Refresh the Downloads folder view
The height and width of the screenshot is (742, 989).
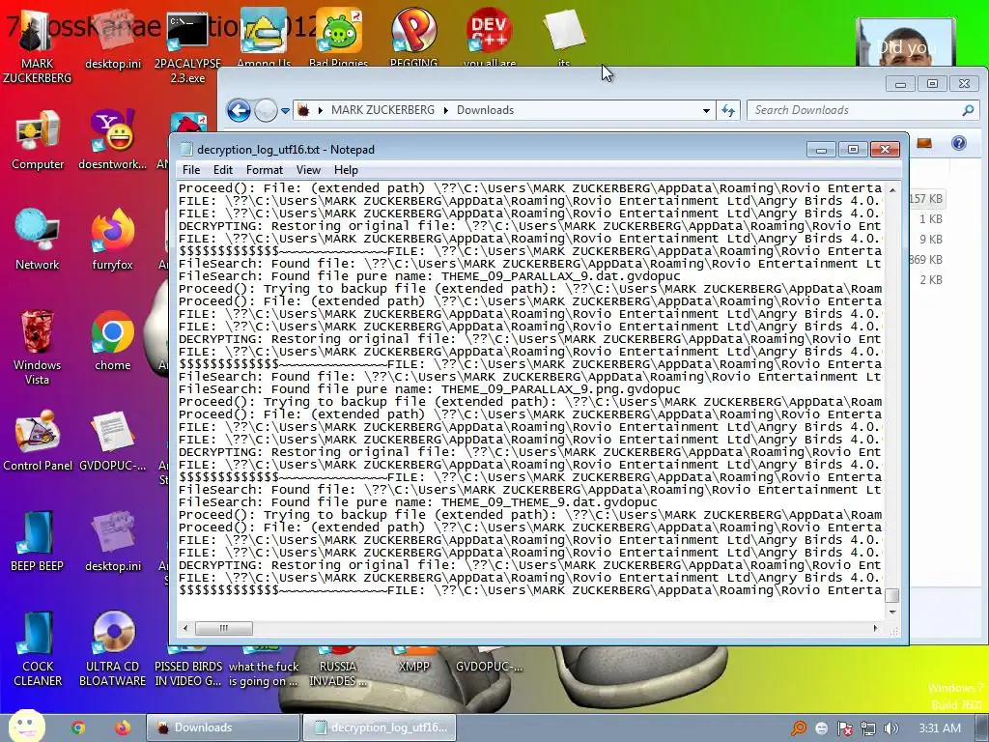tap(728, 110)
